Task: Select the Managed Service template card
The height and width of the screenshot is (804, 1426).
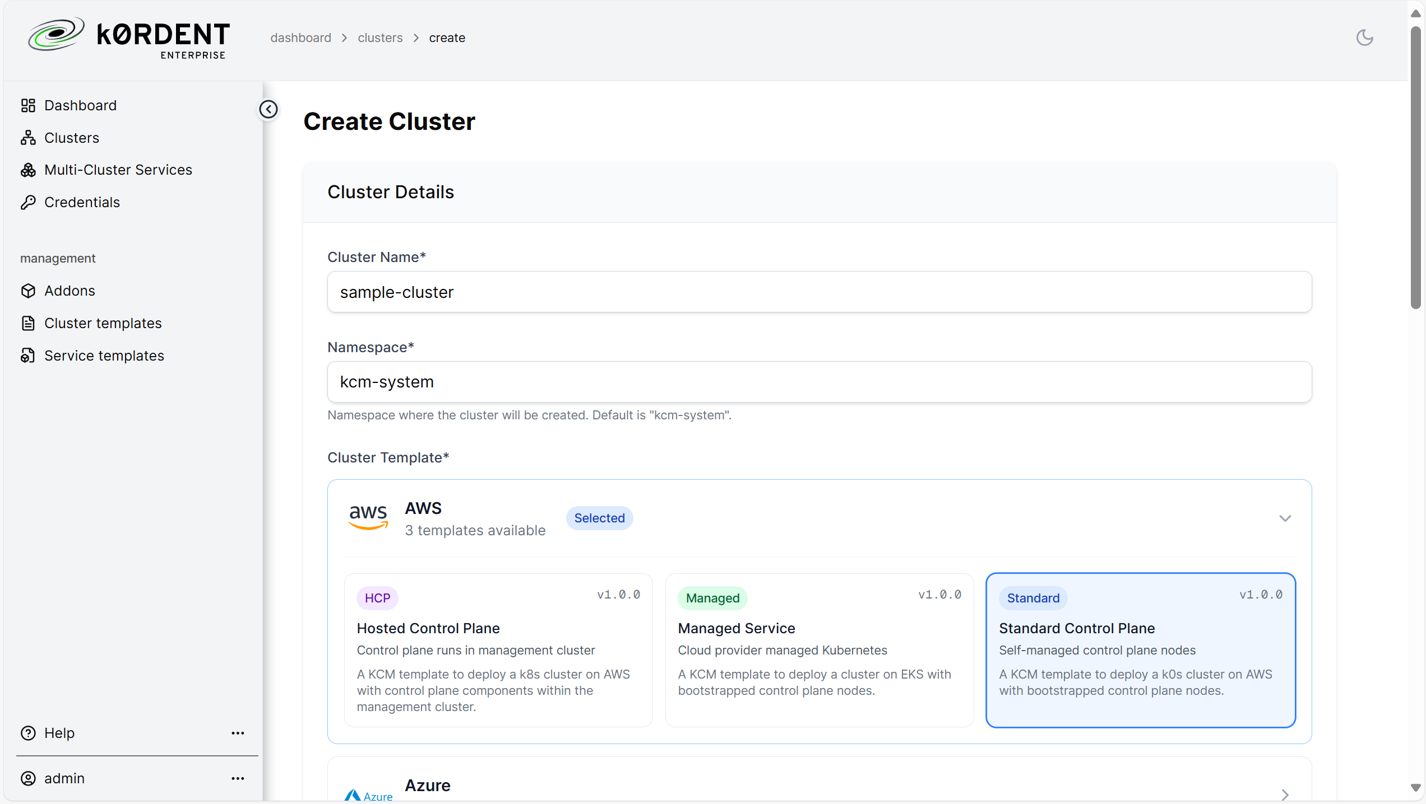Action: tap(819, 650)
